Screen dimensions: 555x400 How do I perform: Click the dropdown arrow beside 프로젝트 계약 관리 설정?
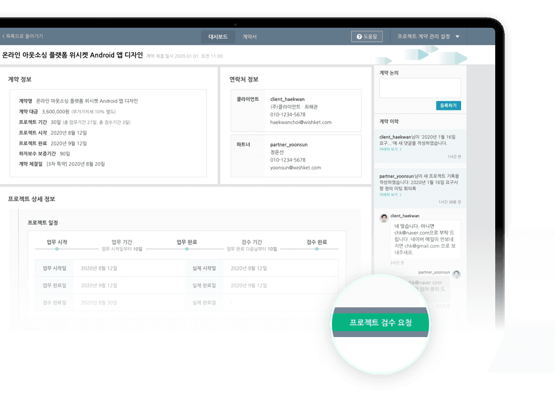tap(457, 37)
